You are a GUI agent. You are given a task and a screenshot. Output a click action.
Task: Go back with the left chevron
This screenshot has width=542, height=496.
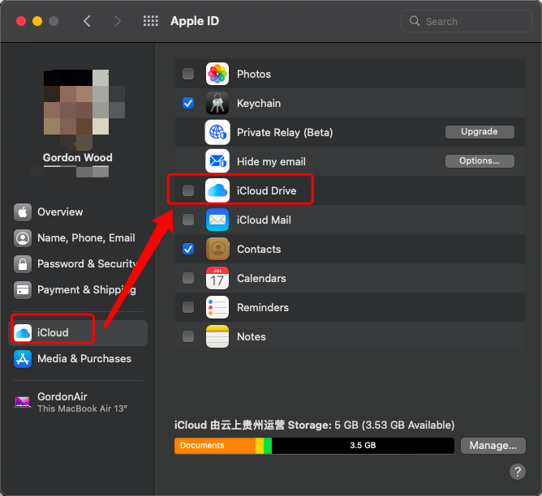click(x=87, y=21)
